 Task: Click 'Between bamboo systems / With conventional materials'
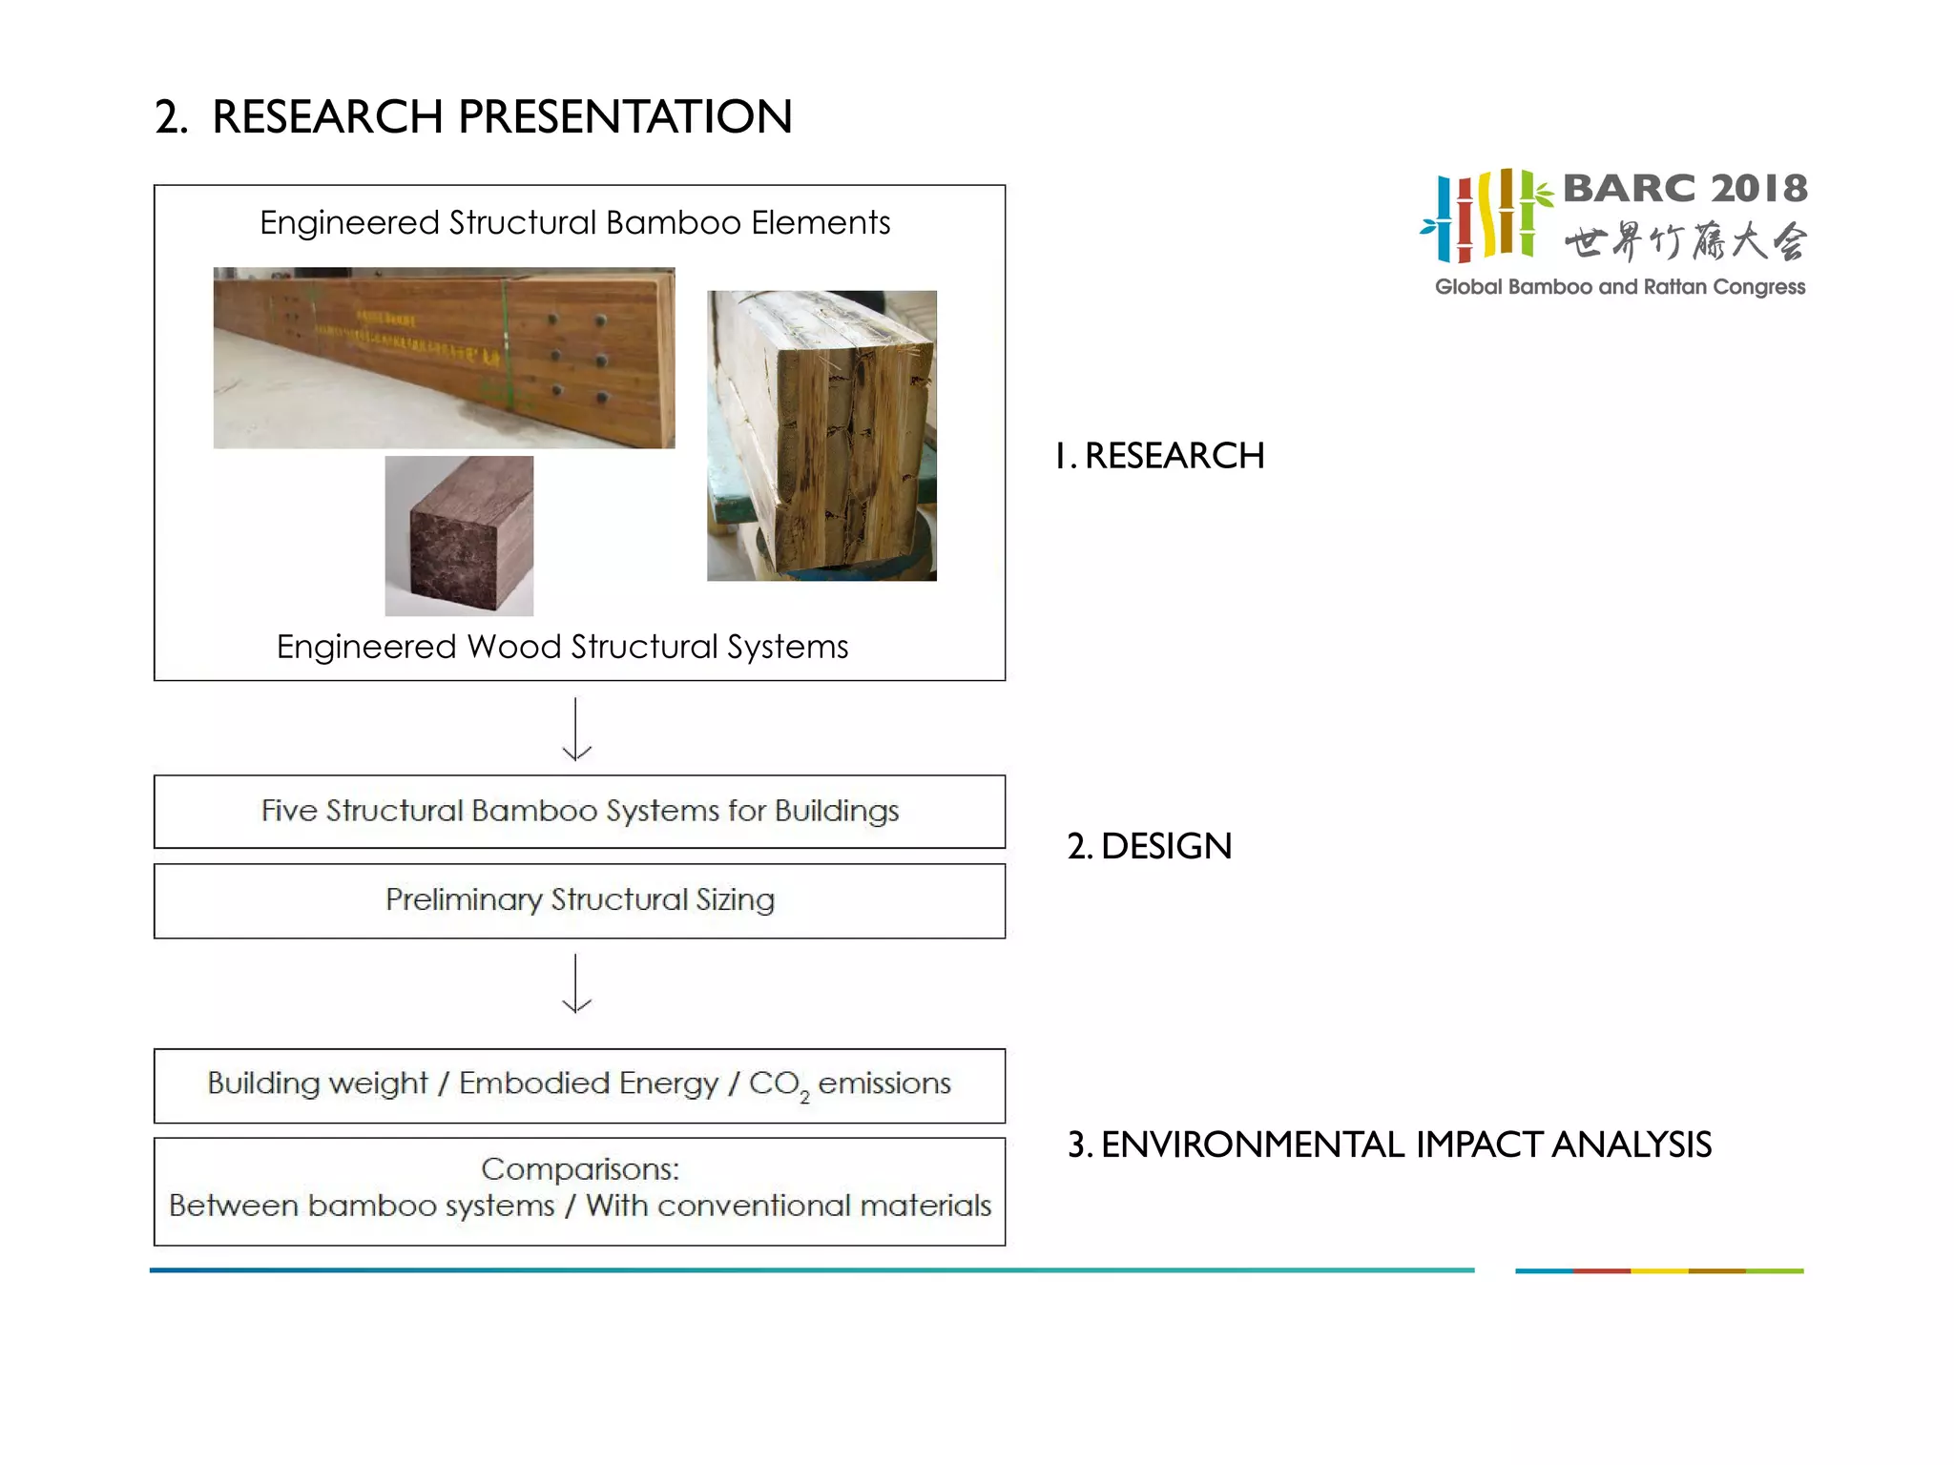pyautogui.click(x=580, y=1207)
